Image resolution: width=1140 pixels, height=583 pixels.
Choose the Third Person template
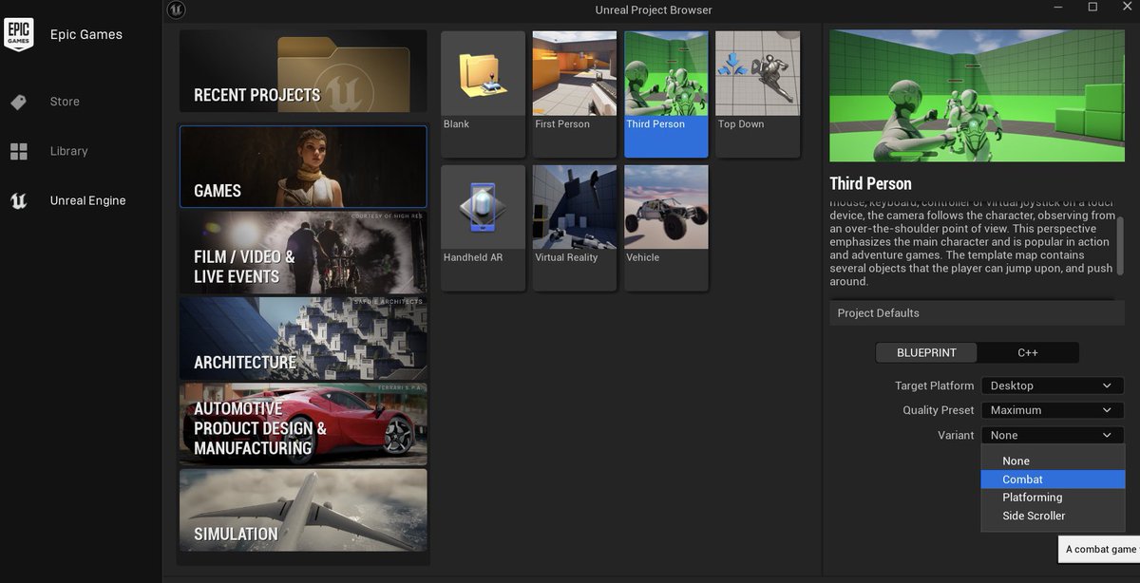[x=666, y=94]
